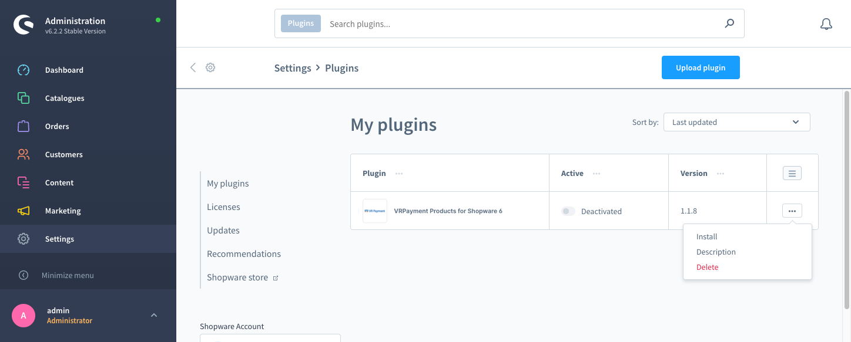Open the plugin row context menu ellipsis
Image resolution: width=851 pixels, height=342 pixels.
tap(792, 211)
